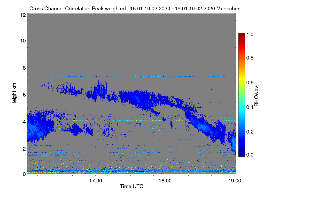310x207 pixels.
Task: Click the colorbar value 0.4
Action: 250,107
